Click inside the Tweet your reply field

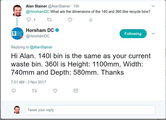[x=90, y=110]
